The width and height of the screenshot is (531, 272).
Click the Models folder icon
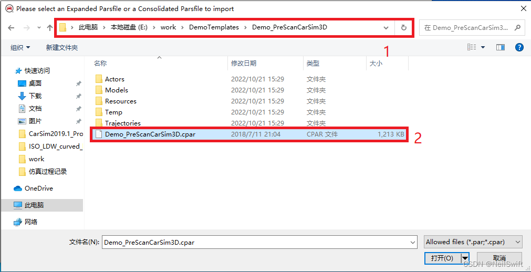[x=99, y=90]
